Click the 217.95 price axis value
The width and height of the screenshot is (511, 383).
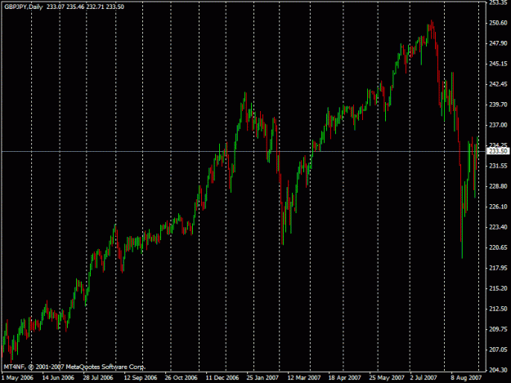[x=498, y=268]
